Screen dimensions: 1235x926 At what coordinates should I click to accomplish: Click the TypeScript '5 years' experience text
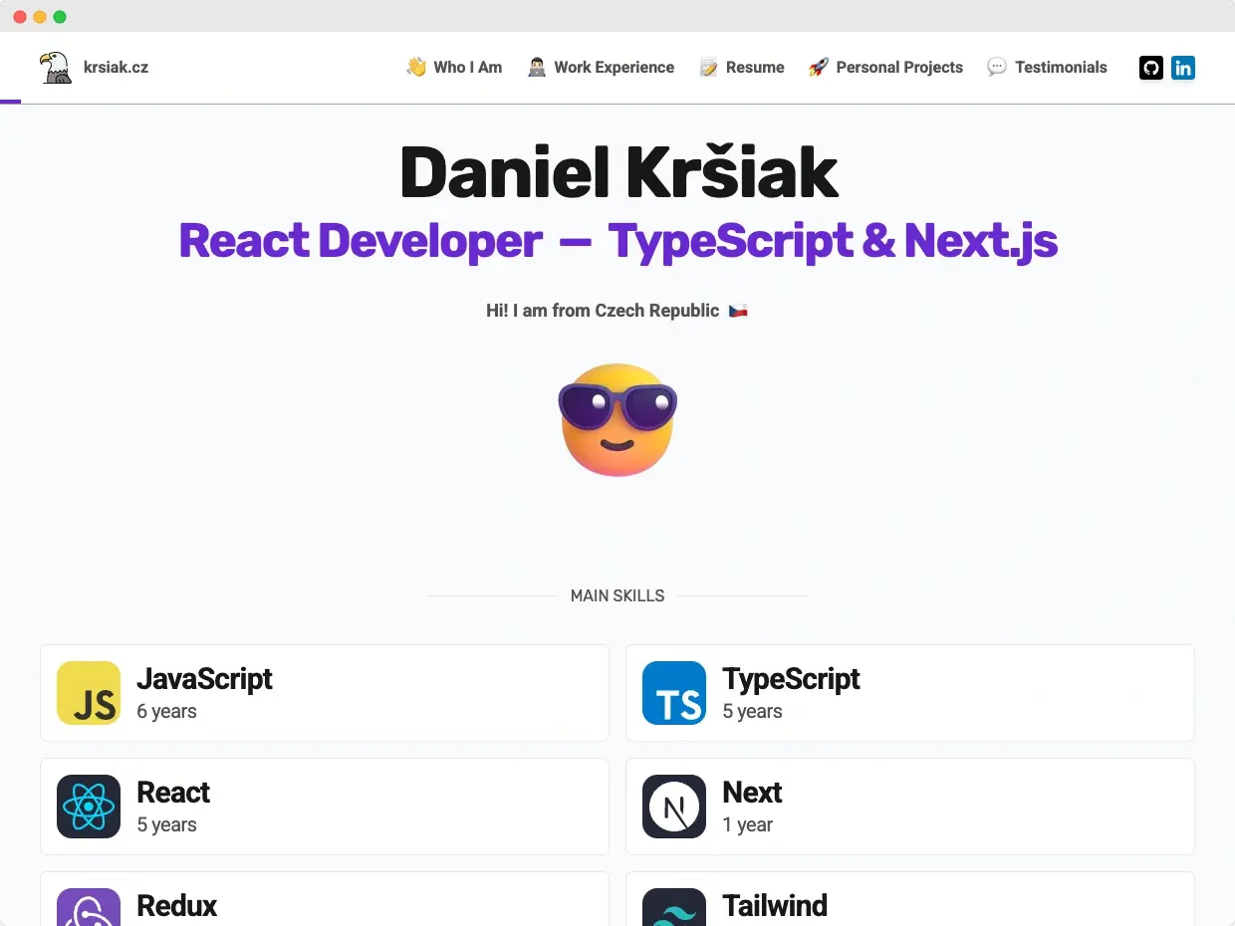coord(752,712)
